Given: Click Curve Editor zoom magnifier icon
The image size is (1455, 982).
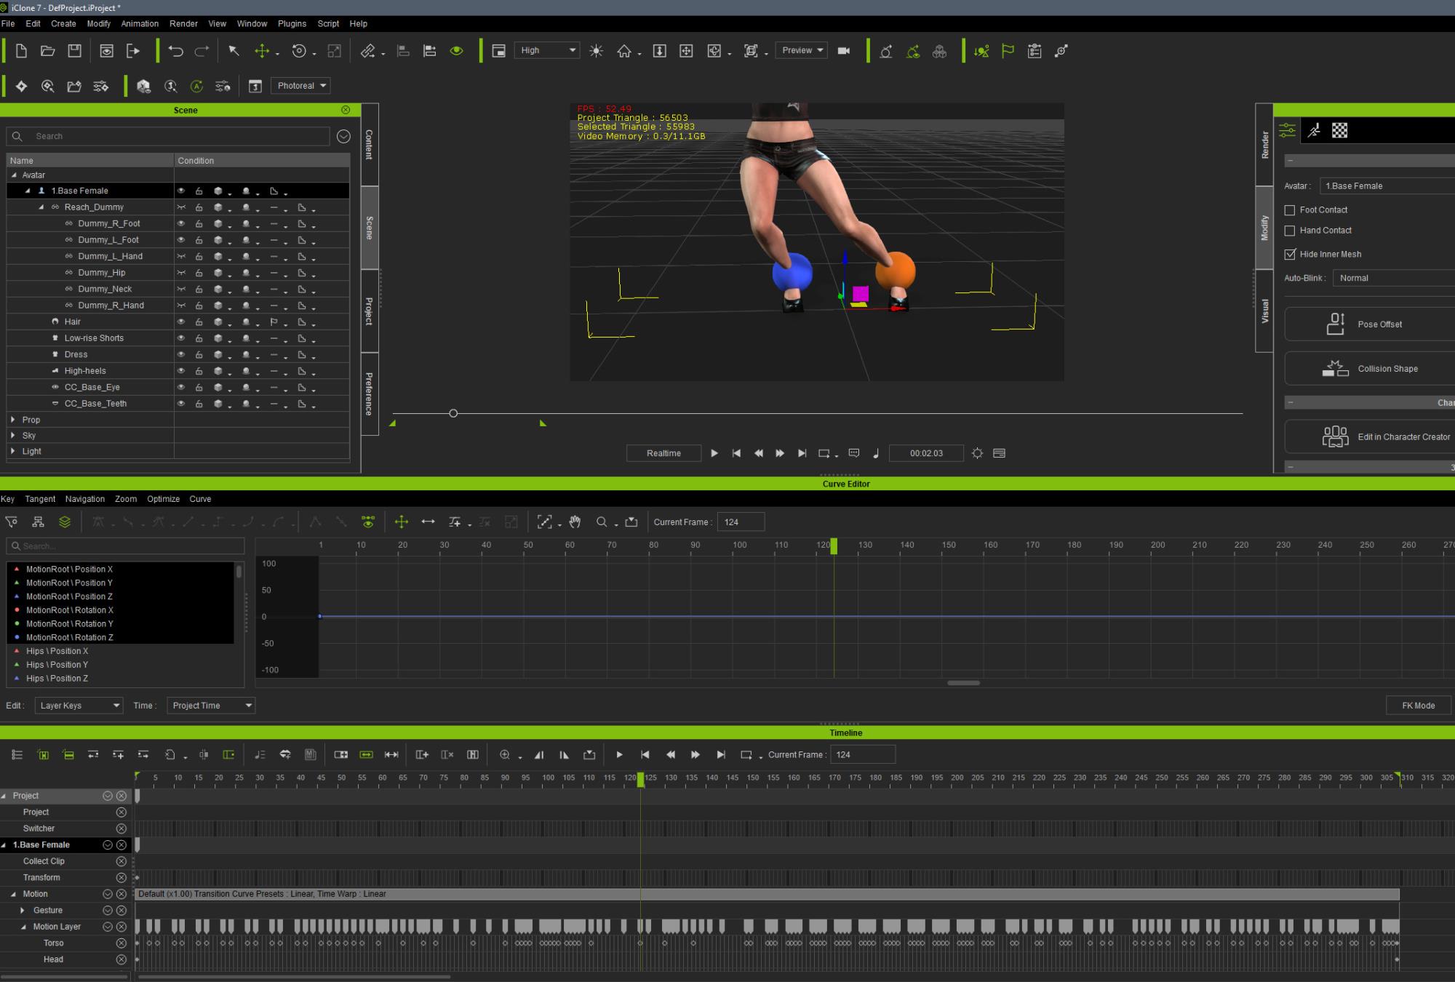Looking at the screenshot, I should point(602,522).
